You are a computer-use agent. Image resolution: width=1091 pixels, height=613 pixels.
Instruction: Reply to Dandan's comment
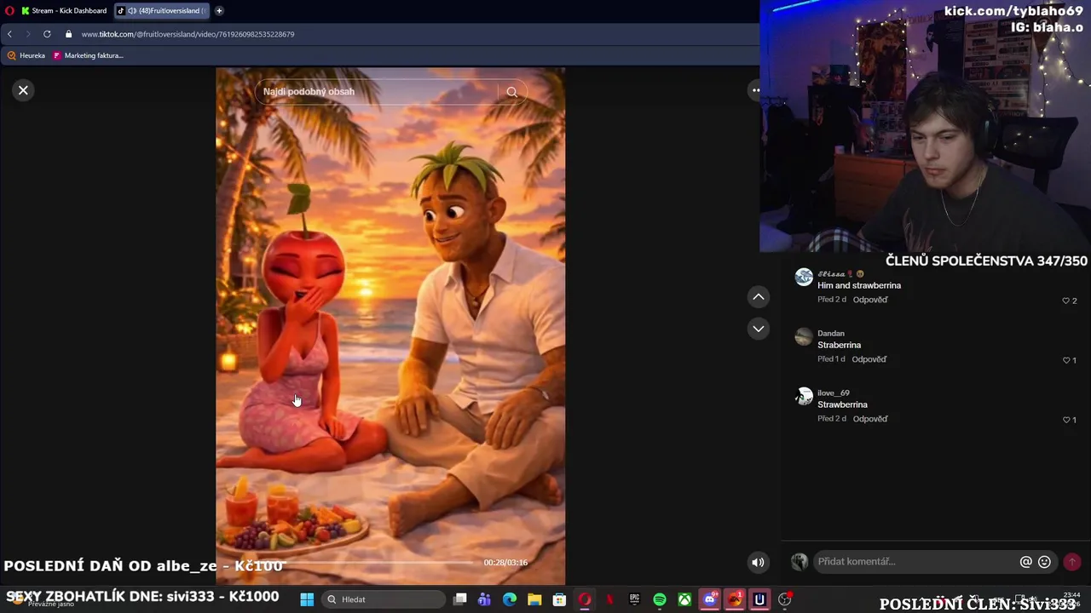[869, 359]
